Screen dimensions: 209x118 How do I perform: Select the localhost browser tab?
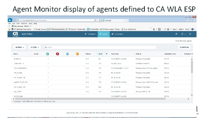[114, 20]
